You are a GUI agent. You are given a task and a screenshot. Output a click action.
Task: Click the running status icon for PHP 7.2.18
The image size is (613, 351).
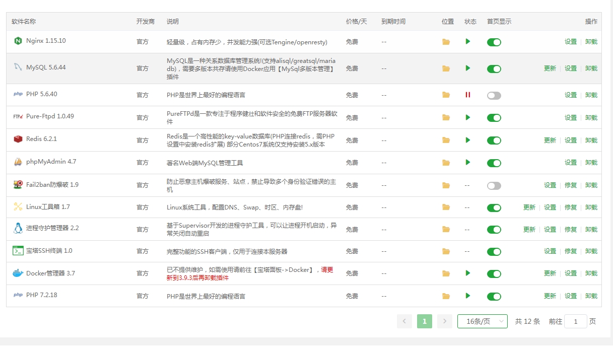[468, 296]
